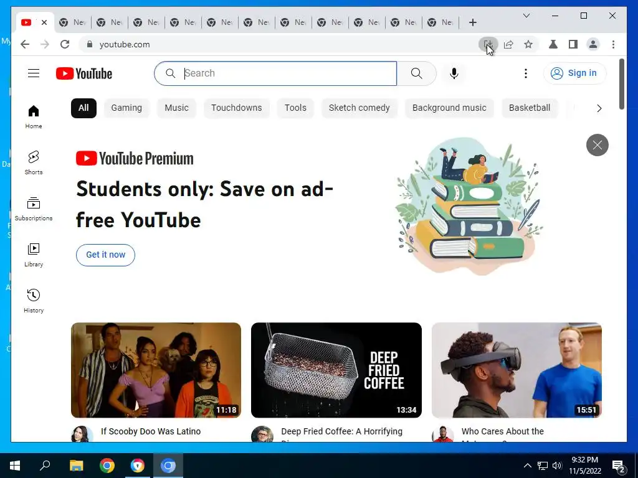Viewport: 638px width, 478px height.
Task: Open Google Chrome taskbar icon
Action: click(x=107, y=466)
